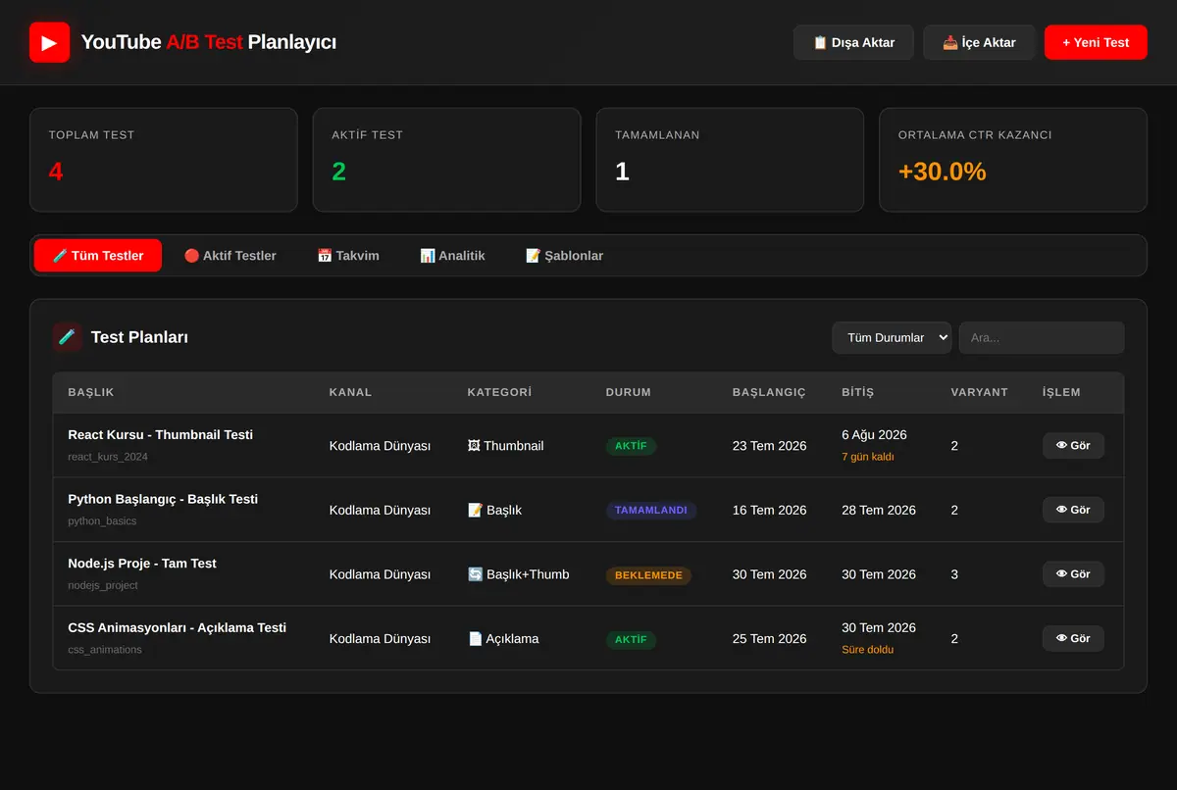Click the Thumbnail category cell
This screenshot has height=790, width=1177.
tap(505, 446)
